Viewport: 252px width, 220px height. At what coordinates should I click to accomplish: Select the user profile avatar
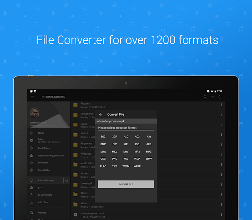click(34, 113)
